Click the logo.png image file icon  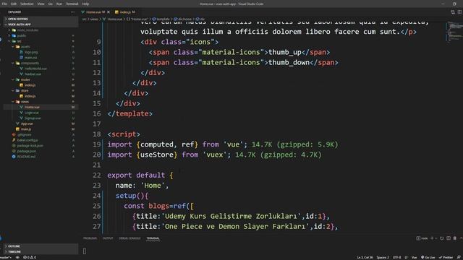point(21,52)
